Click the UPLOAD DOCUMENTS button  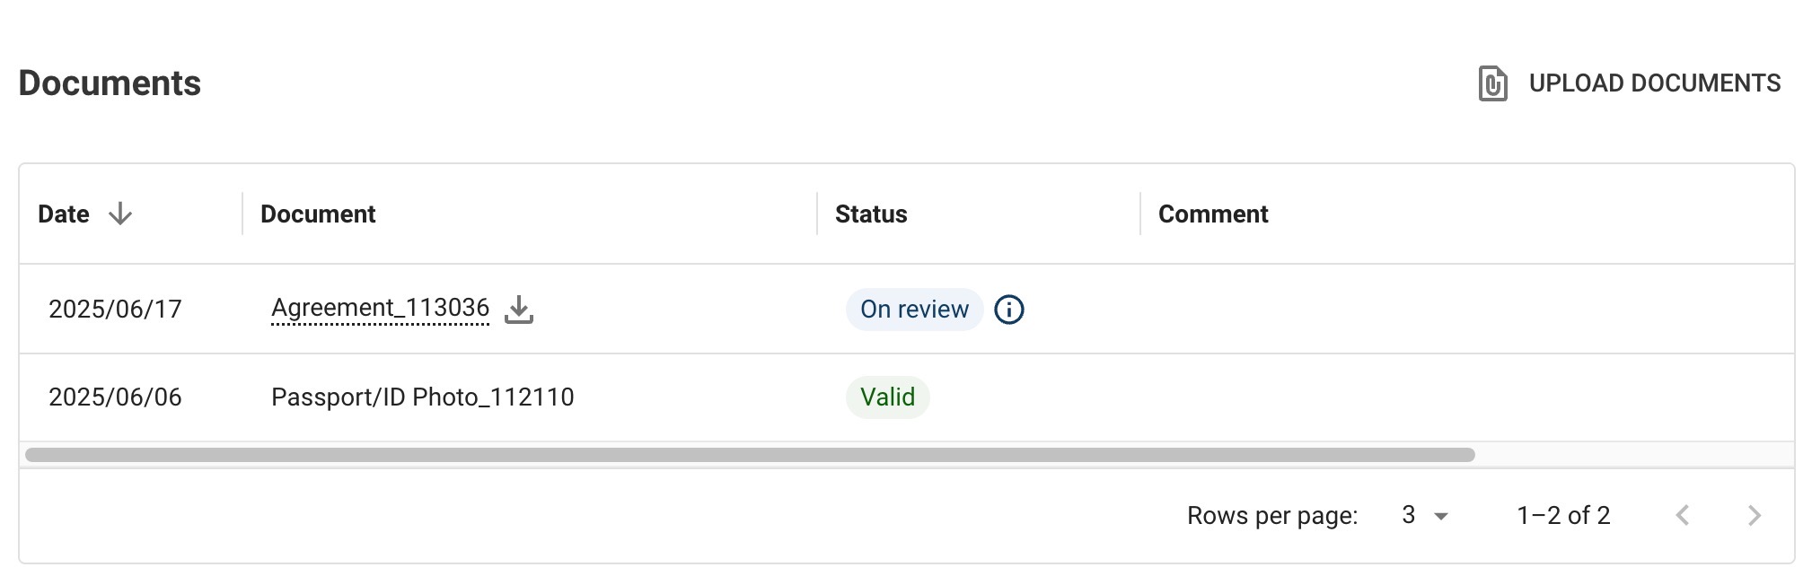[1654, 83]
